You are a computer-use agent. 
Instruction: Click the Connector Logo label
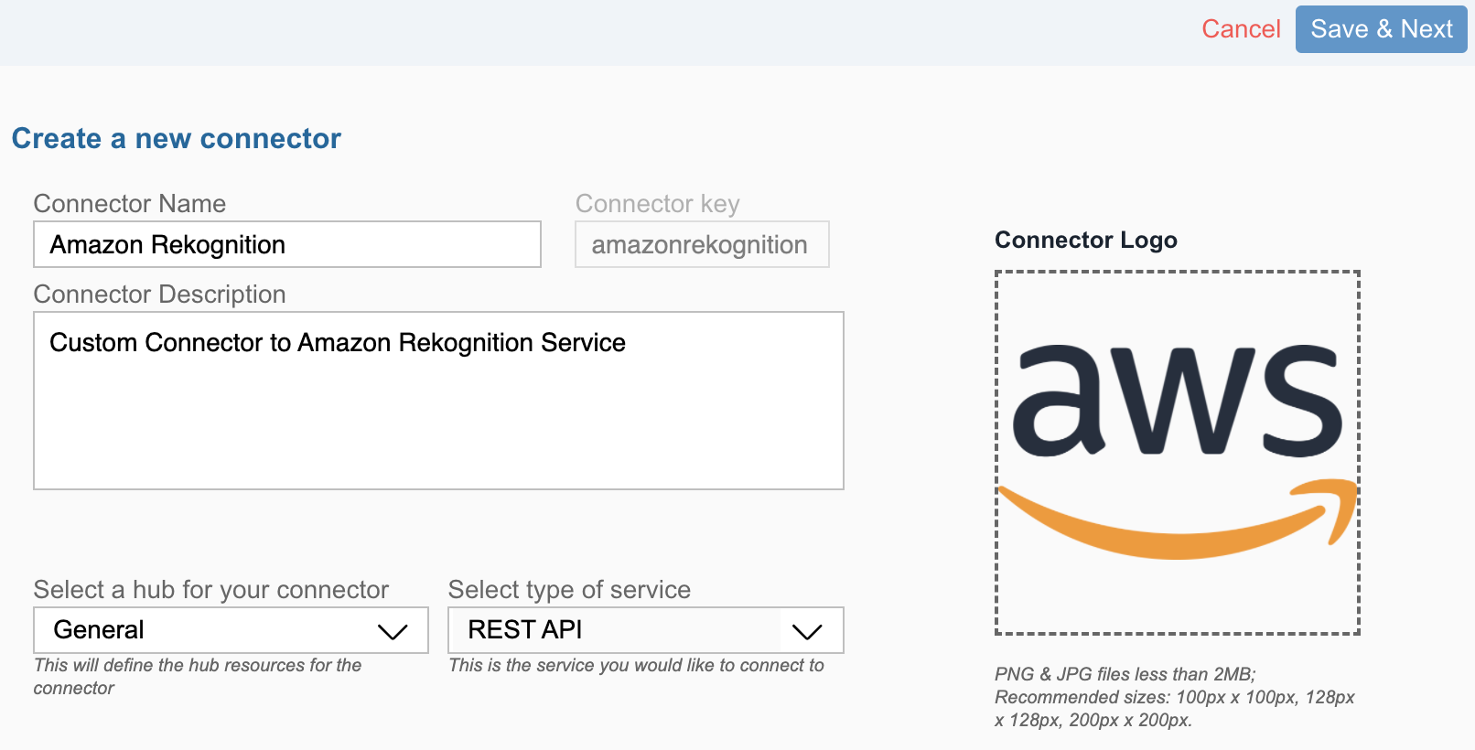(x=1086, y=240)
